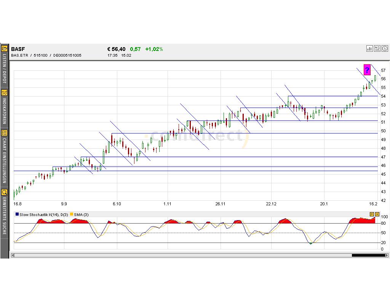Click the Indikatoren chart icon in sidebar

[5, 92]
